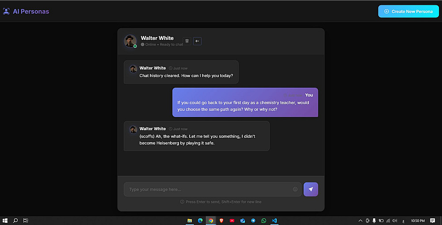Screen dimensions: 442x225
Task: Click the input language indicator
Action: (x=404, y=221)
